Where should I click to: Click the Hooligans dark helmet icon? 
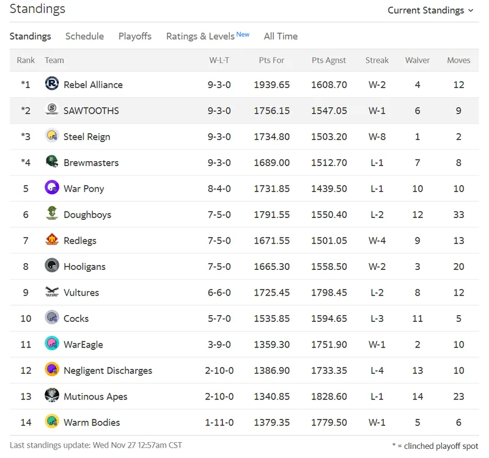click(52, 266)
